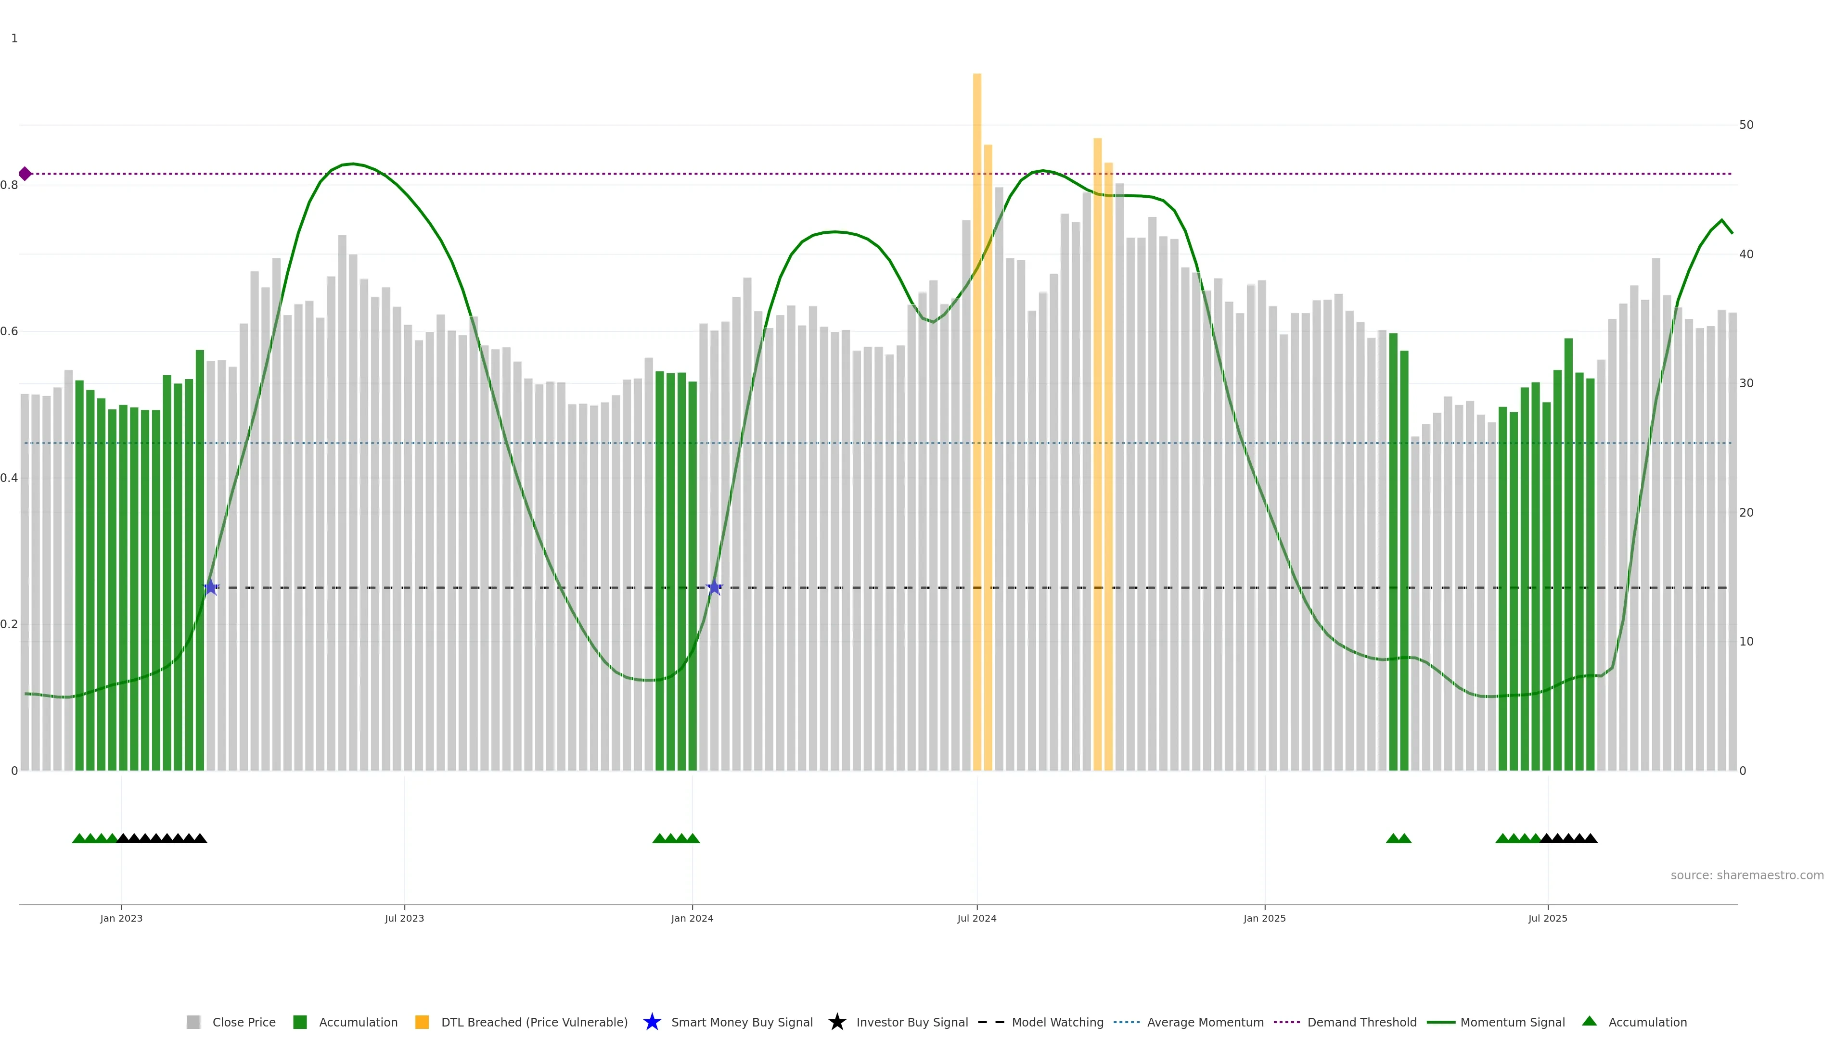Click the Momentum Signal green line legend icon
Screen dimensions: 1848x1039
tap(1440, 1022)
